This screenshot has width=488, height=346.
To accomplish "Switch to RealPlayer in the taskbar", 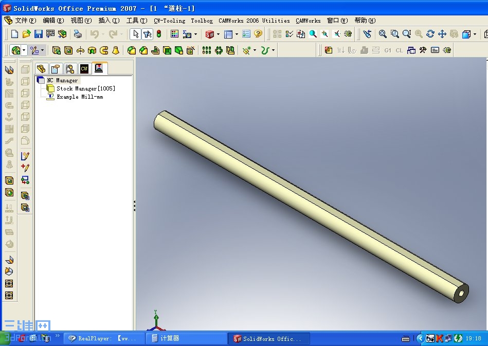I will [104, 338].
